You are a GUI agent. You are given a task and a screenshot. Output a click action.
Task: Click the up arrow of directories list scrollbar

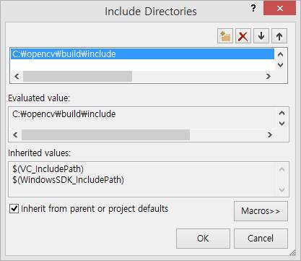coord(280,54)
